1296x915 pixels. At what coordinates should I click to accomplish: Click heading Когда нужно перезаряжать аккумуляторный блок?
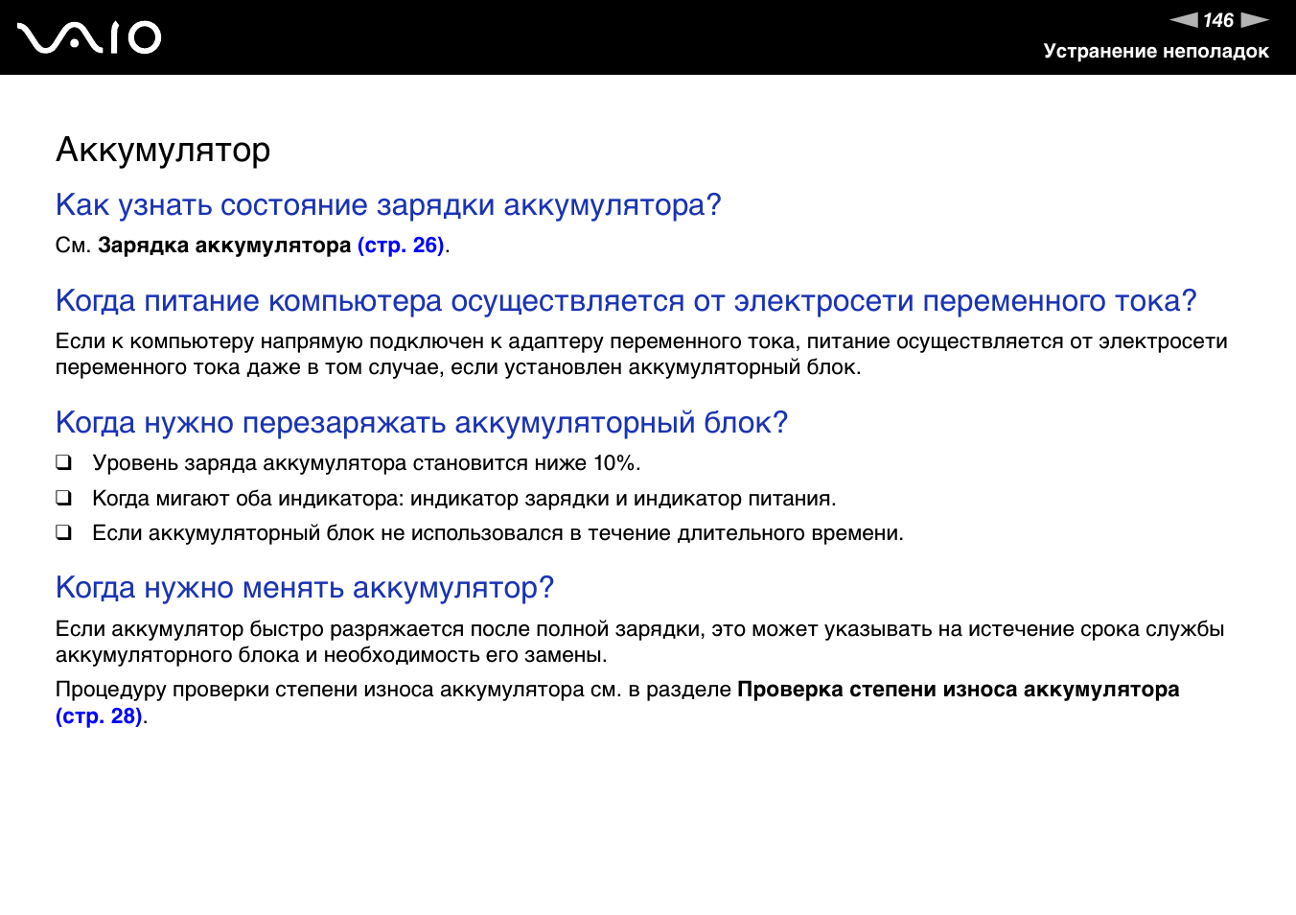(x=422, y=423)
